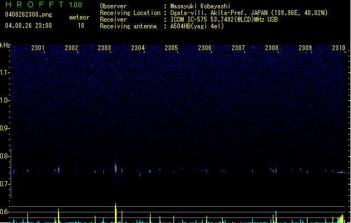Viewport: 351px width, 223px height.
Task: Click the 0.7 kHz axis tick label
Action: coord(4,184)
